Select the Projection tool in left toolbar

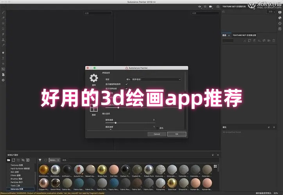(3, 23)
